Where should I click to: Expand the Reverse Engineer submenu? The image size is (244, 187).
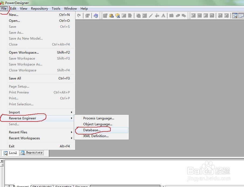pos(41,118)
